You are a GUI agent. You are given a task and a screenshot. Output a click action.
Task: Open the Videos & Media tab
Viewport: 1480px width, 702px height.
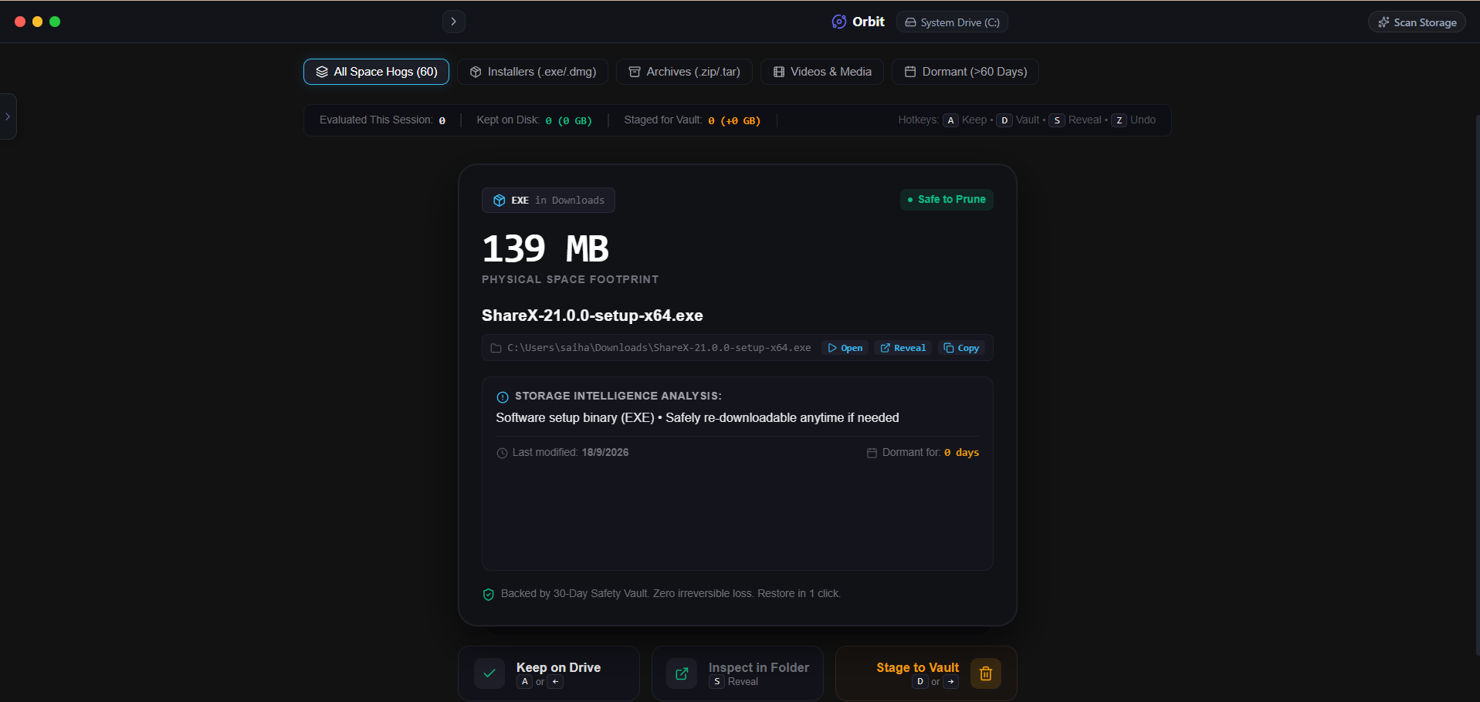822,72
